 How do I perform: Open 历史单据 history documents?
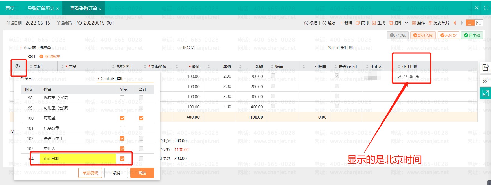click(439, 23)
